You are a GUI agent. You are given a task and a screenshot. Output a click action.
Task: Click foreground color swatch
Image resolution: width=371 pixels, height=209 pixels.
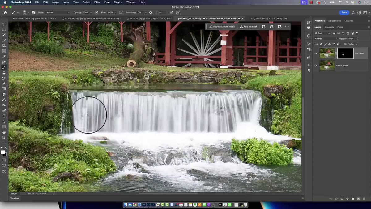[3, 152]
